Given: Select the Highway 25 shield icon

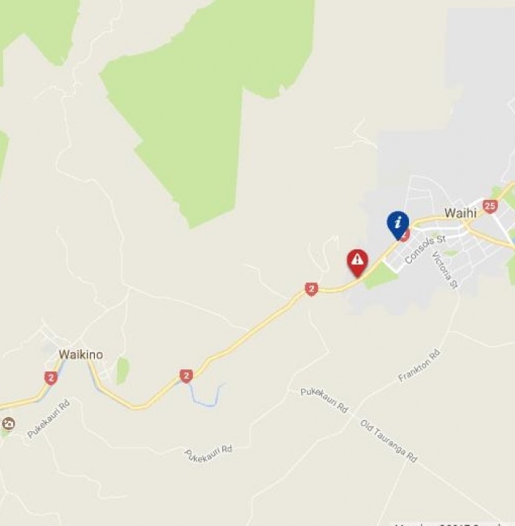Looking at the screenshot, I should pos(490,206).
